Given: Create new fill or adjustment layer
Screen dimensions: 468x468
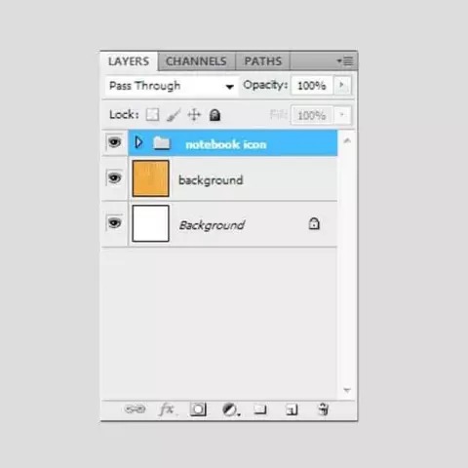Looking at the screenshot, I should 231,409.
